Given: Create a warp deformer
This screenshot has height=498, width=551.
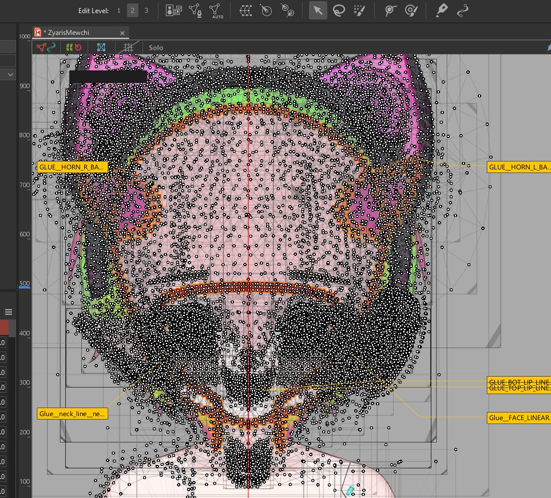Looking at the screenshot, I should click(245, 10).
